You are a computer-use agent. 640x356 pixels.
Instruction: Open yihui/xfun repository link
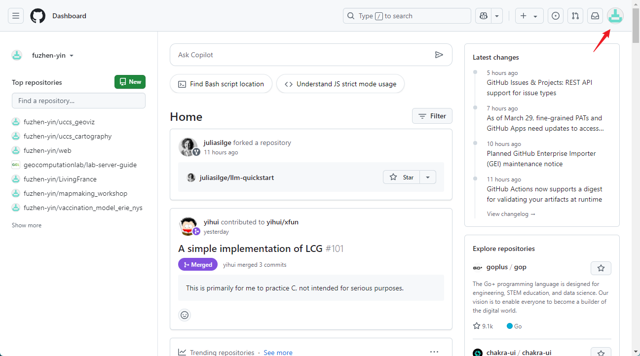coord(282,222)
